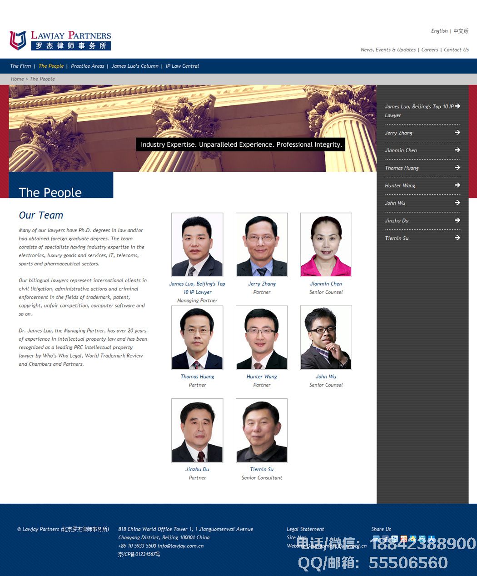Select Thomas Huang text in sidebar list
The width and height of the screenshot is (477, 576).
(402, 168)
